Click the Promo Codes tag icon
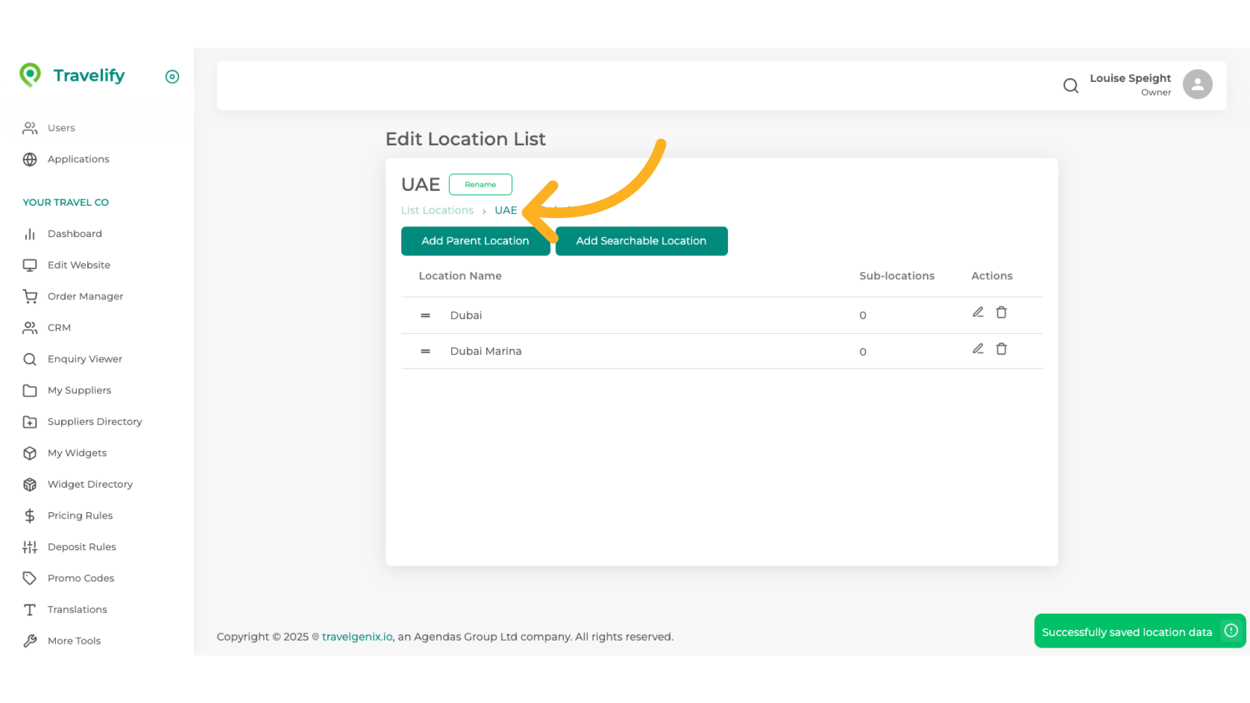Image resolution: width=1250 pixels, height=703 pixels. point(30,578)
